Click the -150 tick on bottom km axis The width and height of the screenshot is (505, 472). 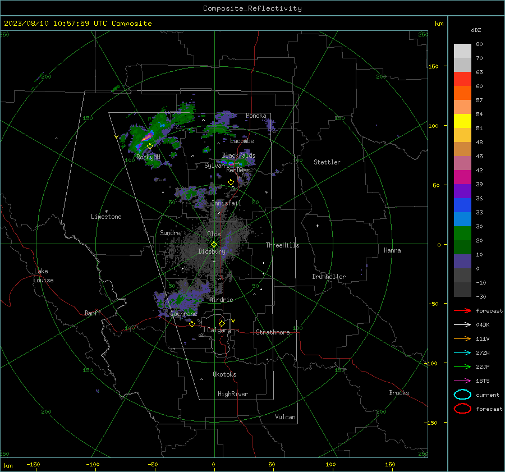[33, 465]
